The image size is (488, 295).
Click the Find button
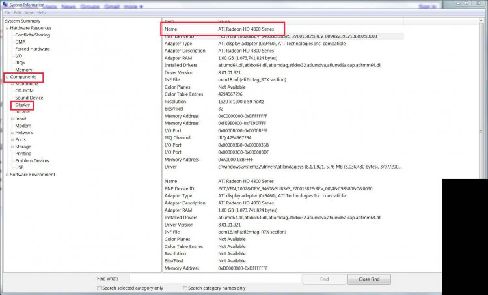(x=324, y=279)
